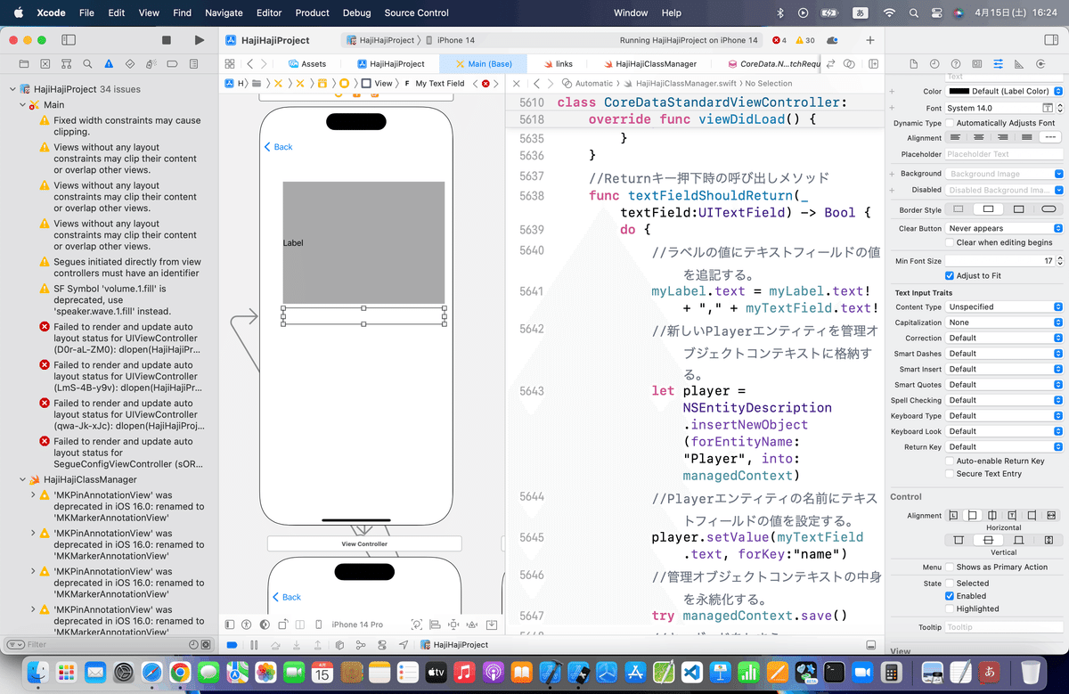Increment Min Font Size stepper

pos(1059,258)
